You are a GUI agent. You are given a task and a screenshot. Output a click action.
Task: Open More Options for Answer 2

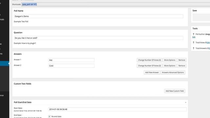coord(170,66)
